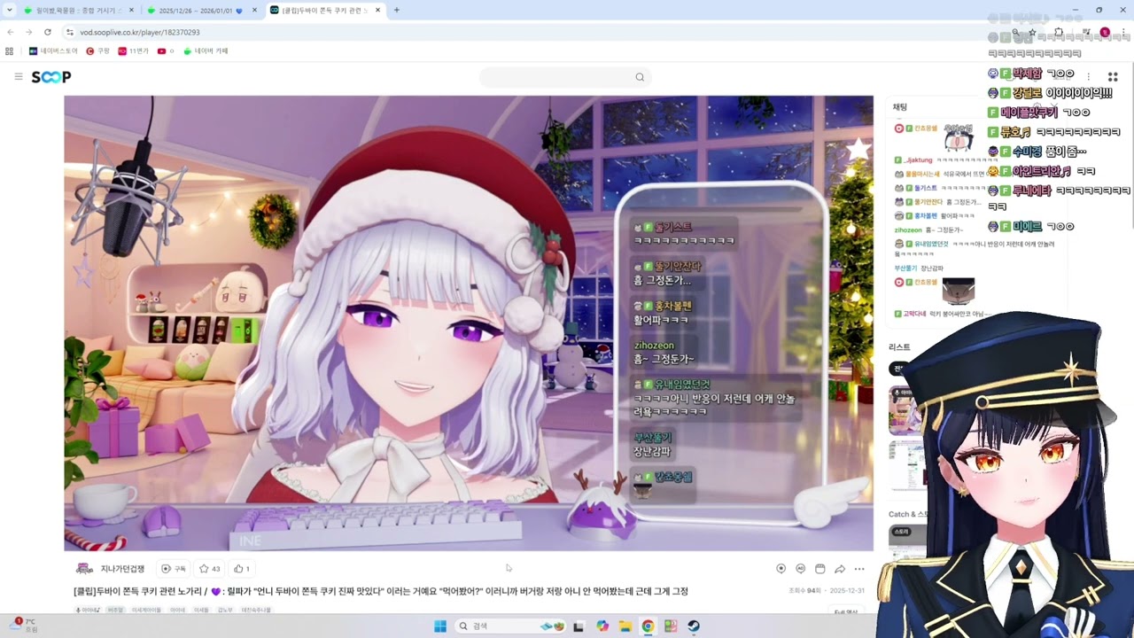Image resolution: width=1134 pixels, height=638 pixels.
Task: Open the Copilot icon in the taskbar
Action: (x=602, y=626)
